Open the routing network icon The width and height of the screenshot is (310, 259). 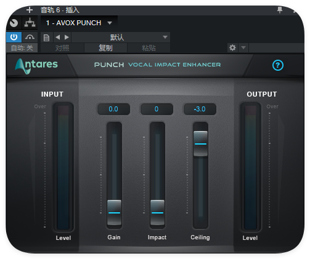tap(30, 23)
